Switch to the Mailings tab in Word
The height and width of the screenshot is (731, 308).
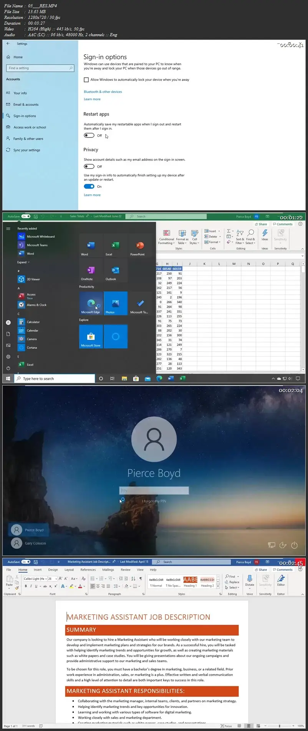pyautogui.click(x=108, y=570)
